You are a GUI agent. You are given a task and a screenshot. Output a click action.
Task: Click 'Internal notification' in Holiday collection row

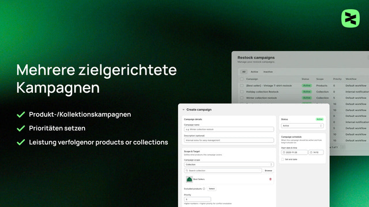[357, 92]
